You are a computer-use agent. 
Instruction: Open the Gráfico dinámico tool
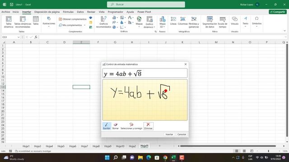(149, 22)
